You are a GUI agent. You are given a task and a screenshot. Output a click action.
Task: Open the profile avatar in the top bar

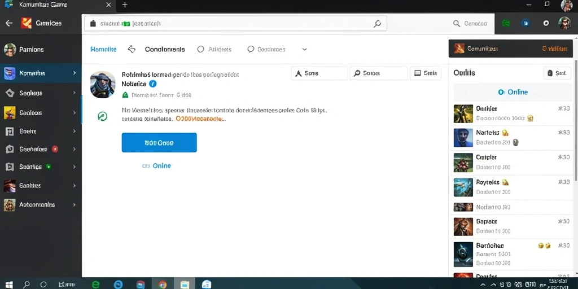coord(564,23)
